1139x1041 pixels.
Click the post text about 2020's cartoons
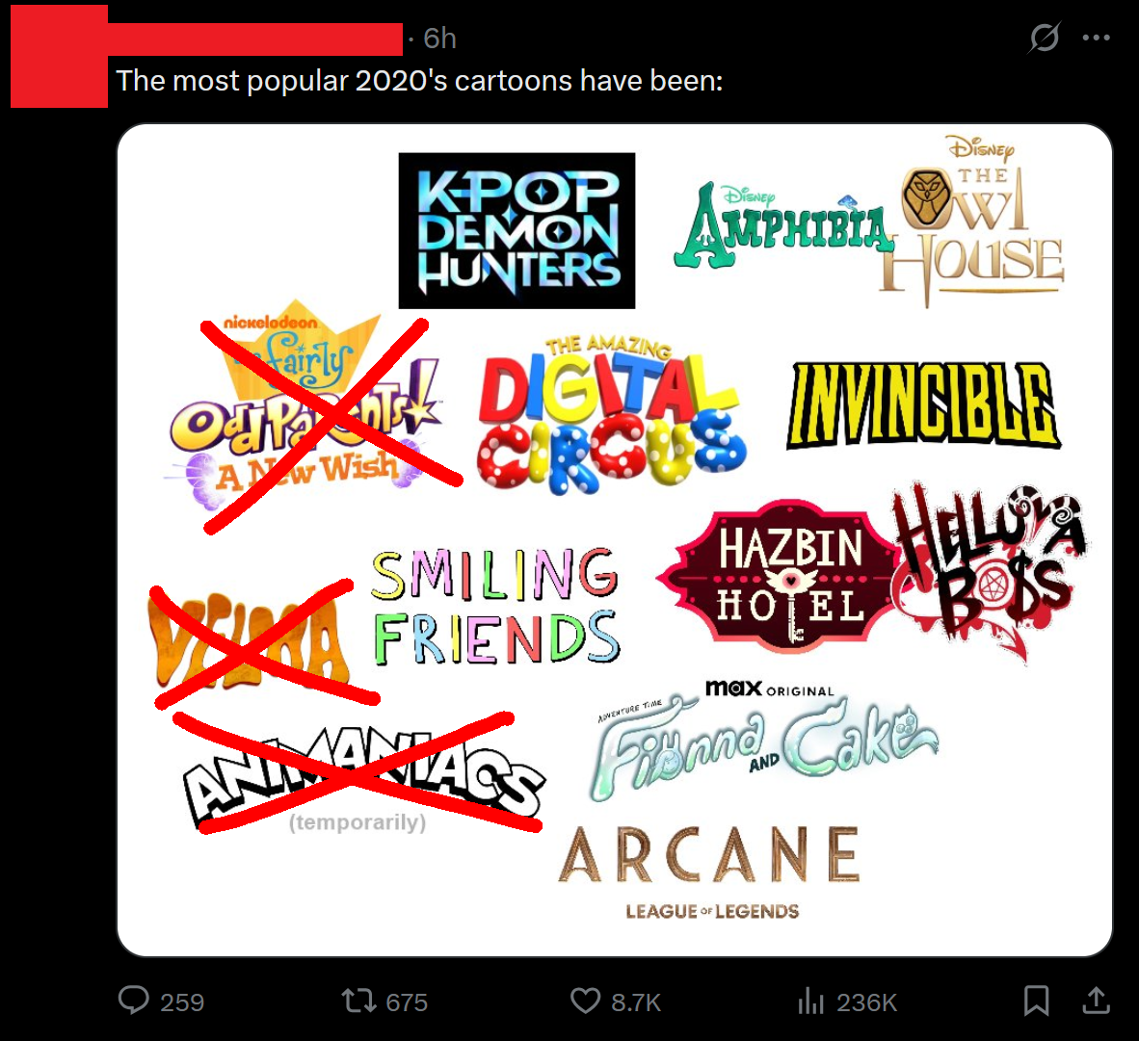coord(419,81)
